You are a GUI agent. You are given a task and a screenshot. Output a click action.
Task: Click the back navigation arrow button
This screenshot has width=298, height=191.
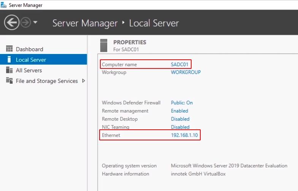[x=11, y=22]
